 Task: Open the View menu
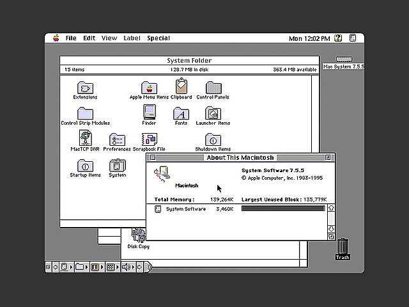pos(109,38)
